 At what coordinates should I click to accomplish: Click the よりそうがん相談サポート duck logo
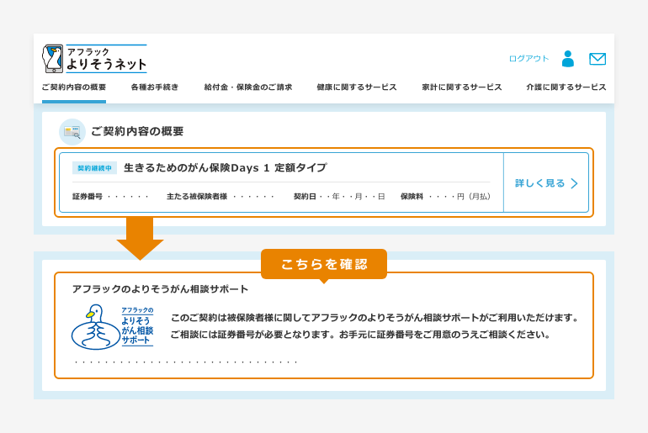113,327
